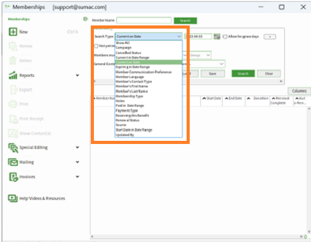Choose Source search type option
The width and height of the screenshot is (311, 242).
[x=149, y=125]
